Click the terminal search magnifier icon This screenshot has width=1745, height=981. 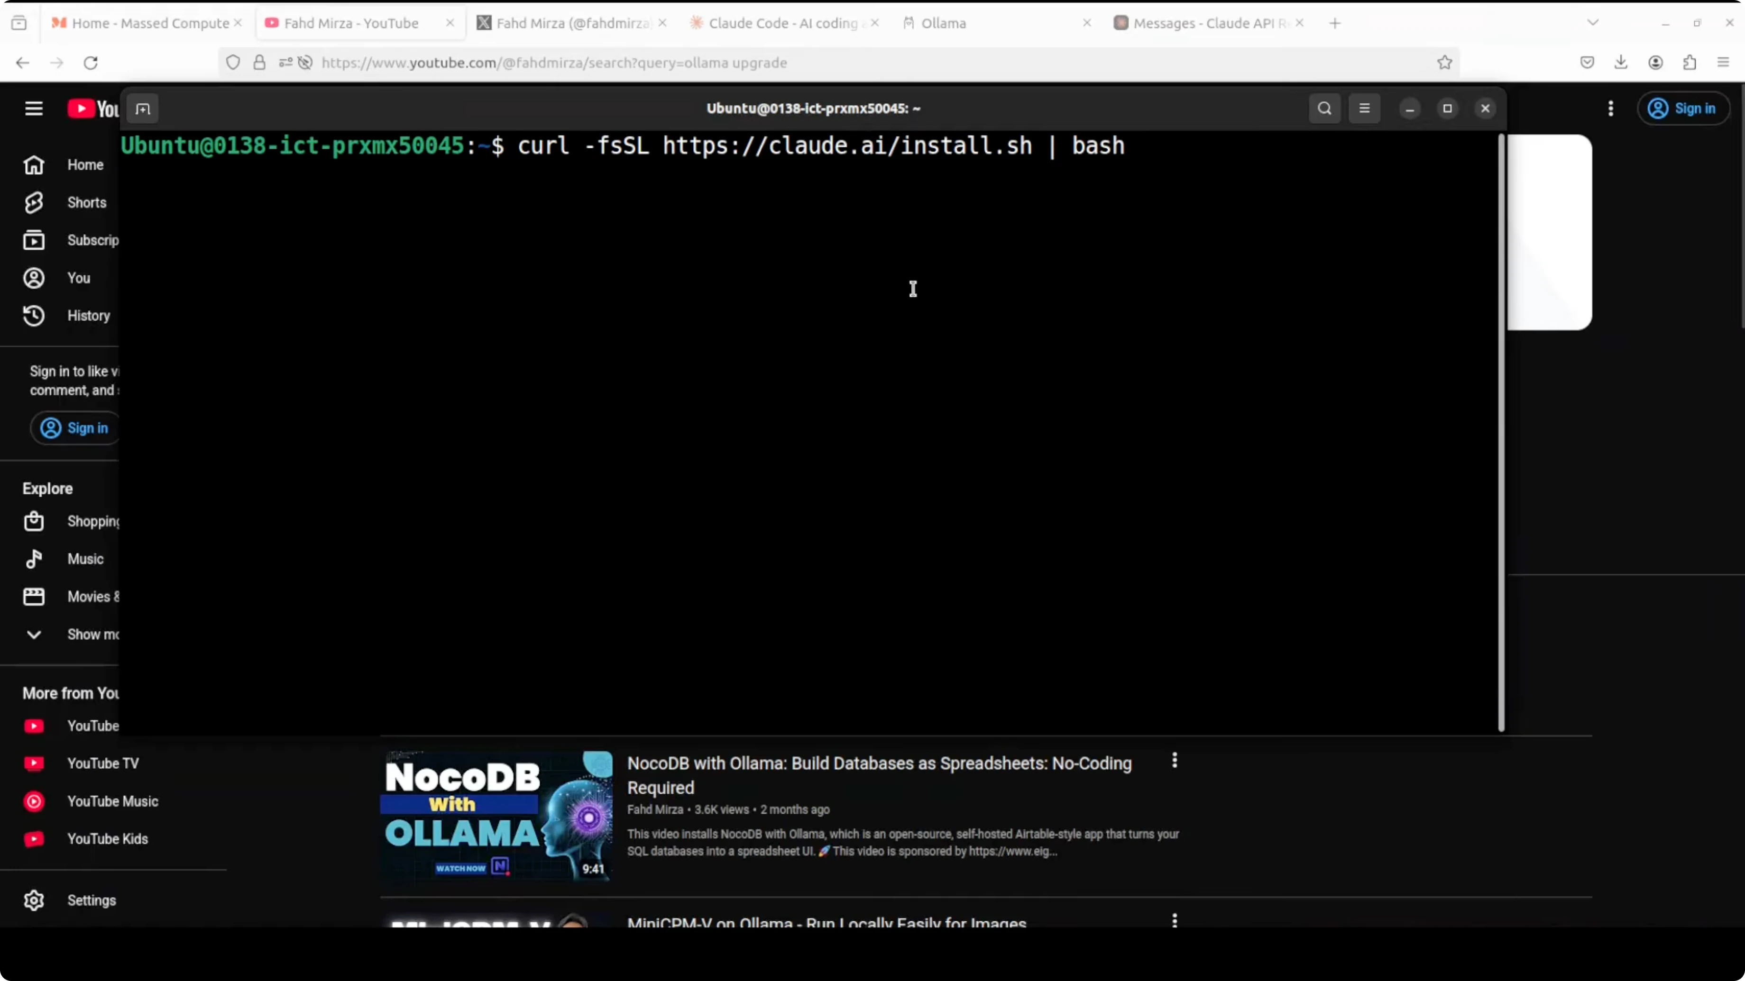tap(1324, 109)
